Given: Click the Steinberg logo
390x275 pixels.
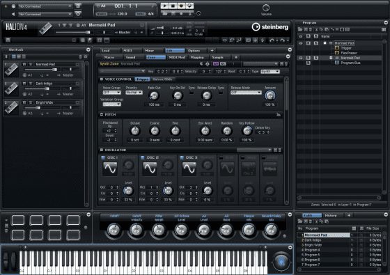Looking at the screenshot, I should (270, 27).
